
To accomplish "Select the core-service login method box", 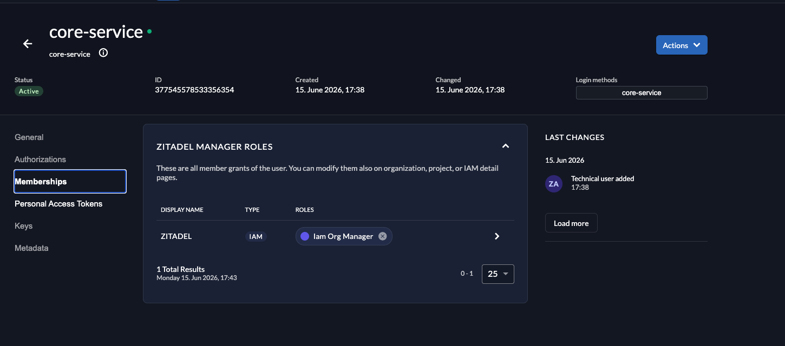I will [x=642, y=92].
